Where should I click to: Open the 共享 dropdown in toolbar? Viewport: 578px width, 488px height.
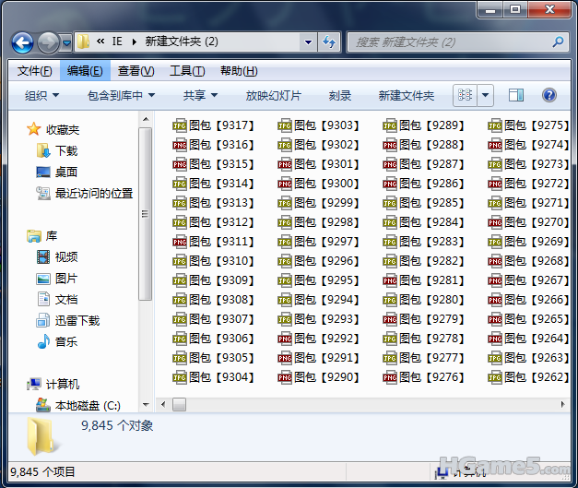(x=200, y=95)
